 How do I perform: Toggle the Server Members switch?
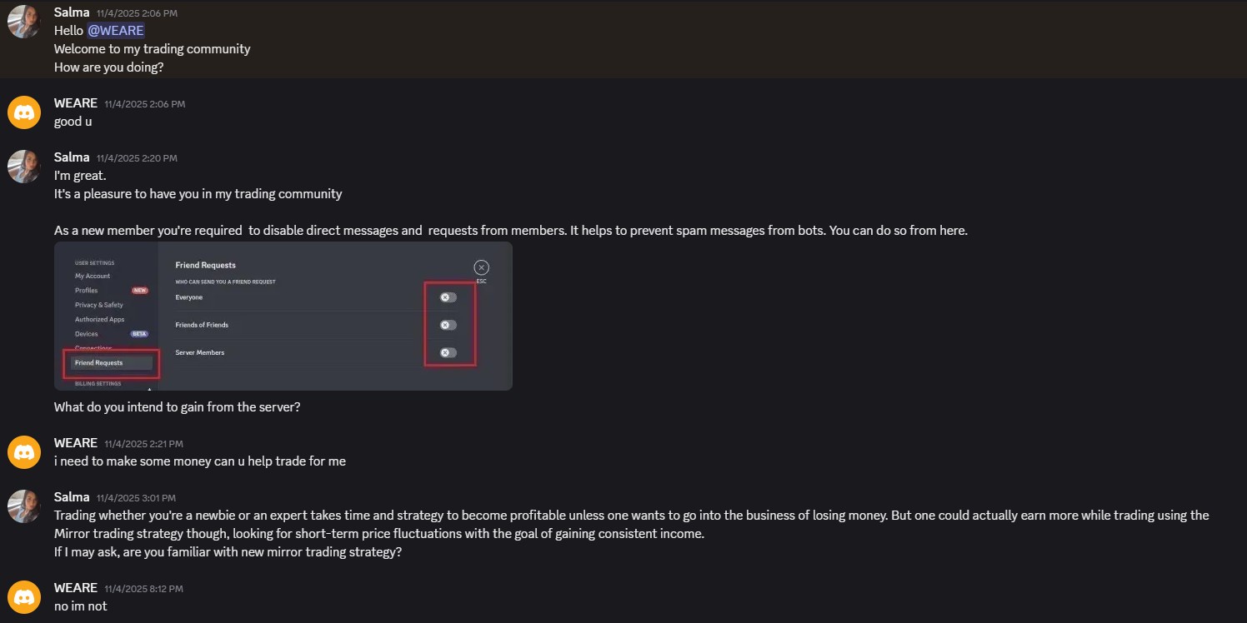(x=447, y=352)
